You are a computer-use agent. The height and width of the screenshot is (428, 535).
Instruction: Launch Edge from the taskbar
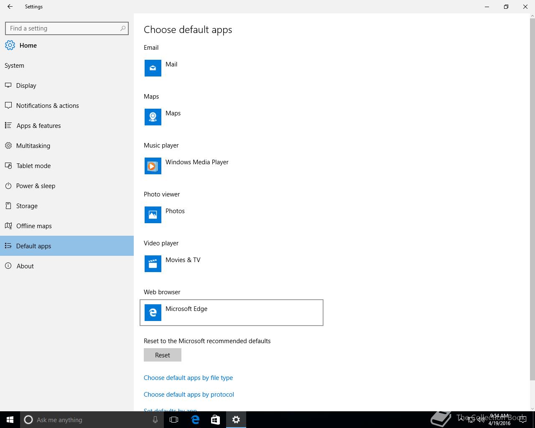pyautogui.click(x=195, y=420)
